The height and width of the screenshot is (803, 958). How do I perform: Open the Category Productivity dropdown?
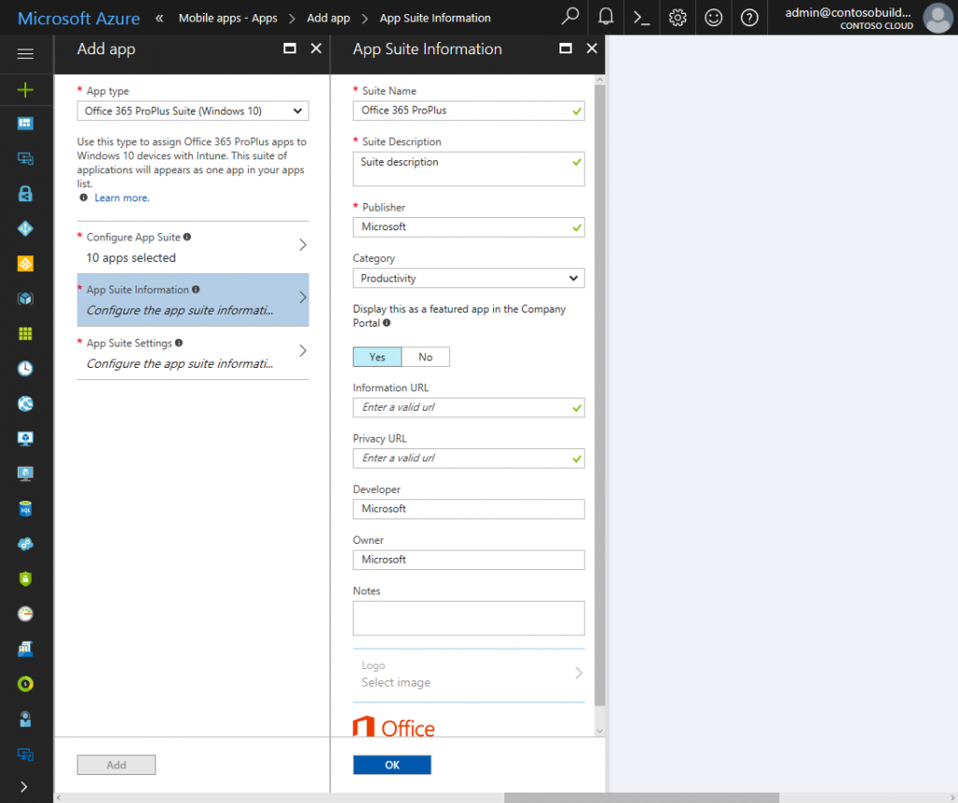tap(468, 278)
